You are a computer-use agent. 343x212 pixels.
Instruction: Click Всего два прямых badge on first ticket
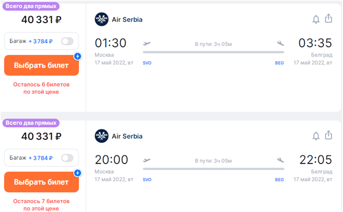pos(31,6)
